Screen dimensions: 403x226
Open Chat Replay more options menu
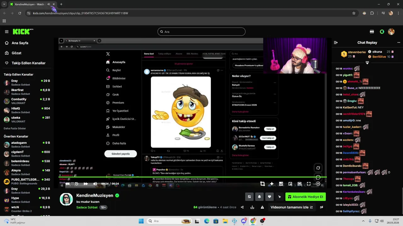[399, 43]
